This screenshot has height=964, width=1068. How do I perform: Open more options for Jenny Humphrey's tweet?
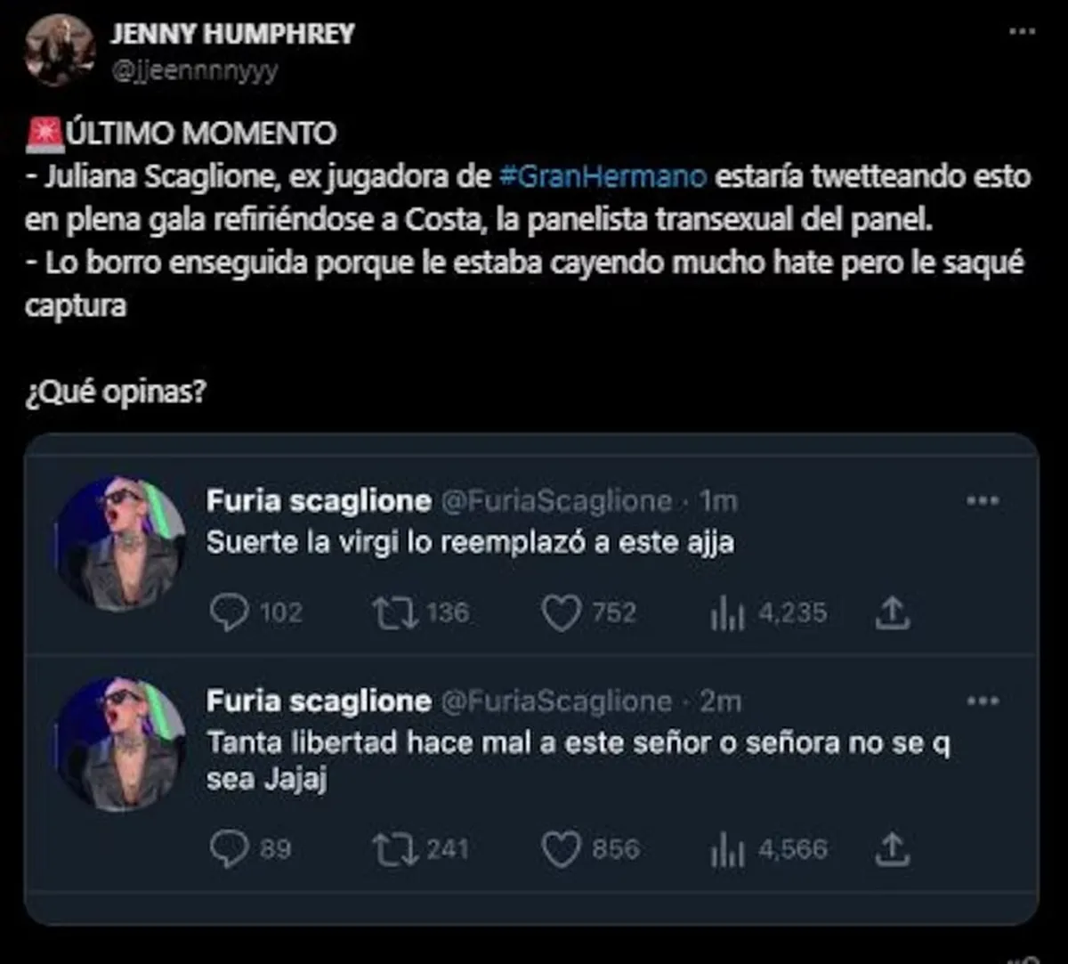coord(1021,32)
